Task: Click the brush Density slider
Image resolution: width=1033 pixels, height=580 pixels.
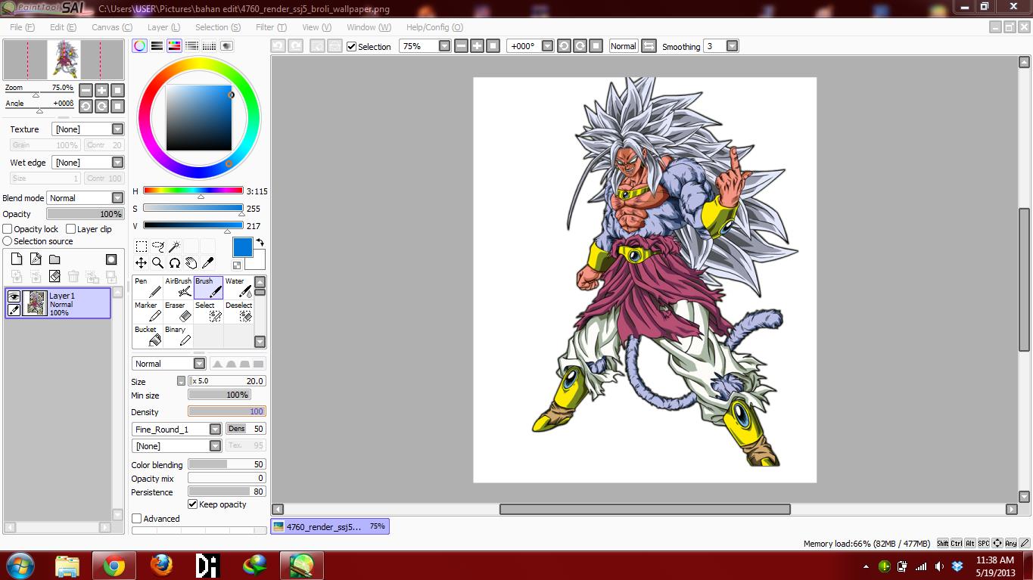Action: [226, 411]
